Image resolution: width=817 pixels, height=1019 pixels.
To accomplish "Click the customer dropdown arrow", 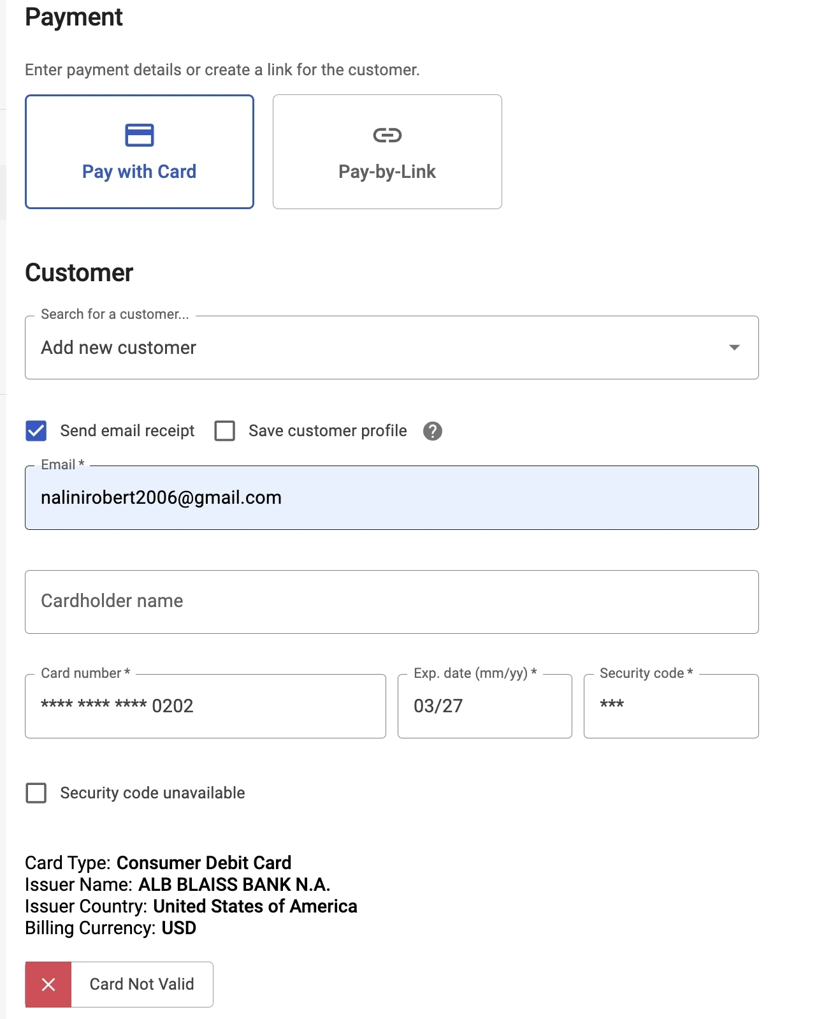I will click(x=734, y=348).
